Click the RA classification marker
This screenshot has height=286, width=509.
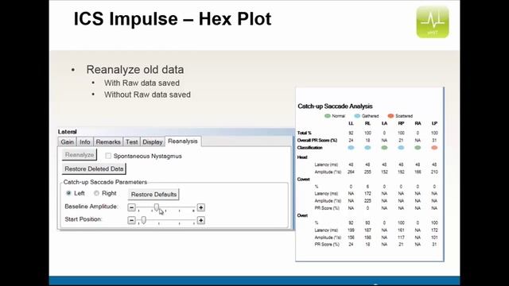pos(418,148)
